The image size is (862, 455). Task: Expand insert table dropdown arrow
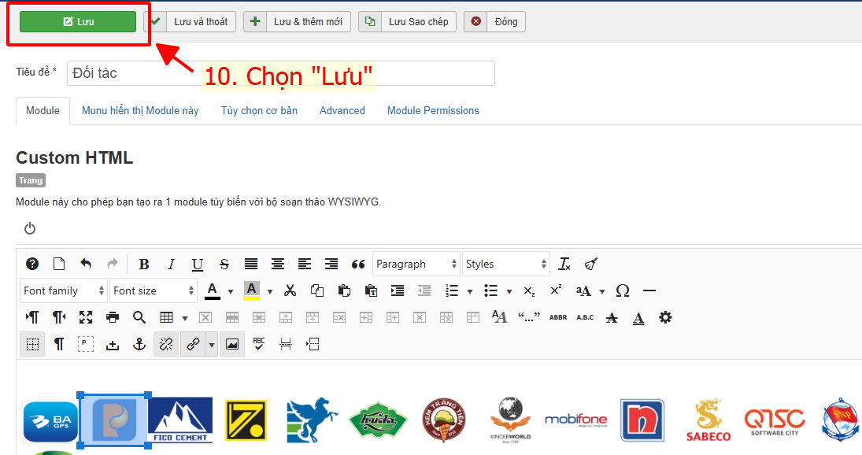[185, 318]
